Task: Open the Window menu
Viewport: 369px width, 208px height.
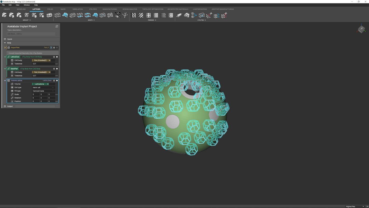Action: 27,5
